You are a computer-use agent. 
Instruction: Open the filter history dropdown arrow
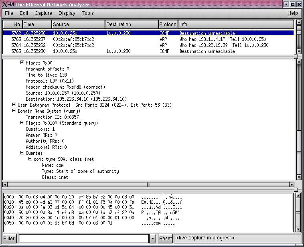click(x=152, y=239)
